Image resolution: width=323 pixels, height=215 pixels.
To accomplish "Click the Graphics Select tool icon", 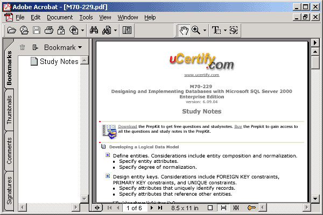I will pos(234,31).
